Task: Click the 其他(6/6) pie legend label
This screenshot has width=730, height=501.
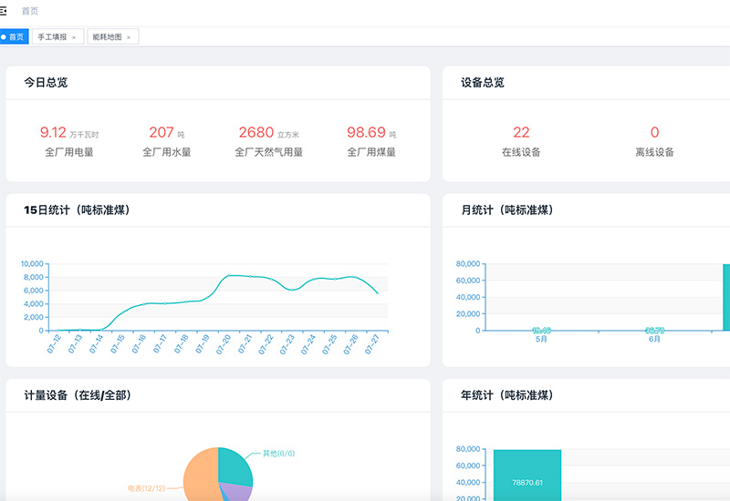Action: (x=278, y=454)
